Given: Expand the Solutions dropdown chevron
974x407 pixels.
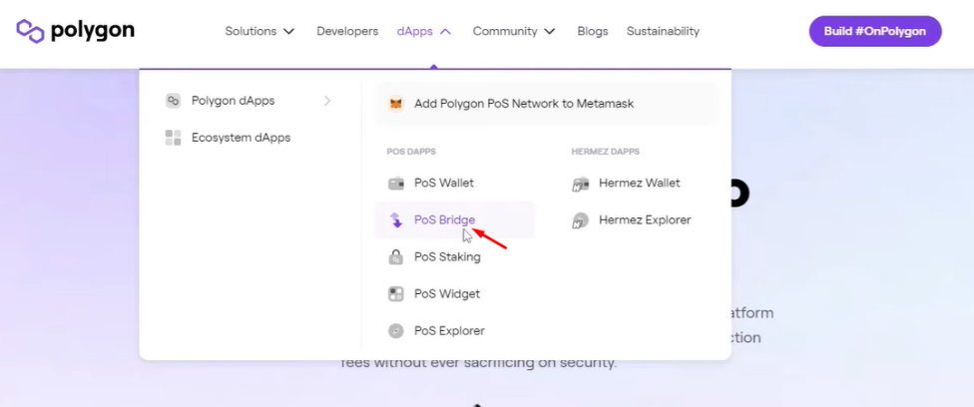Looking at the screenshot, I should (x=288, y=31).
